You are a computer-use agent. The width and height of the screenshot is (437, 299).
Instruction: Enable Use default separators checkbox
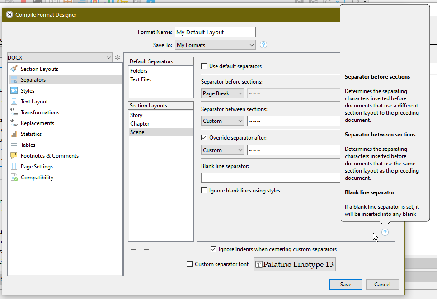(x=204, y=66)
